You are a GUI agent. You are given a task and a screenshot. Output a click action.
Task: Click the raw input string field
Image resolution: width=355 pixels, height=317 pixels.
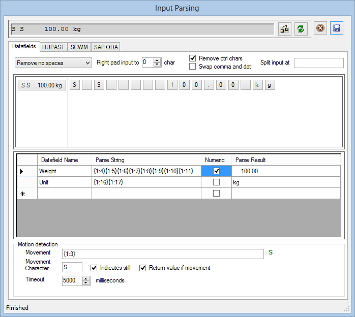click(142, 29)
